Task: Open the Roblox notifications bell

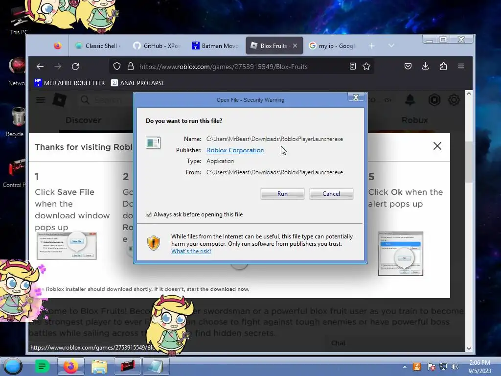Action: coord(410,100)
